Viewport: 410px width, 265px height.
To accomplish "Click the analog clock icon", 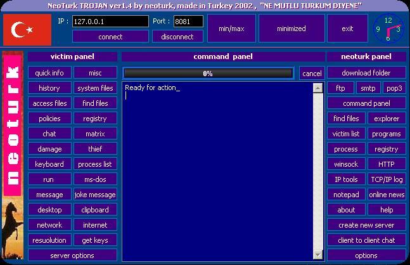I will pyautogui.click(x=388, y=29).
